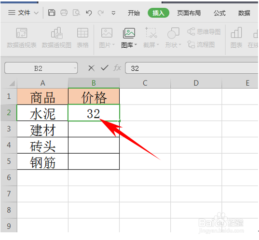The width and height of the screenshot is (259, 240).
Task: Click the formula bar showing 32
Action: point(192,68)
